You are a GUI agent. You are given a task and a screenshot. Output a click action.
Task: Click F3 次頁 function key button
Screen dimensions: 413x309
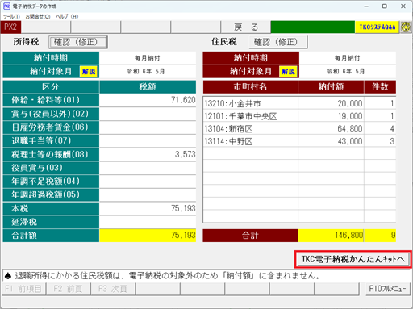[113, 289]
